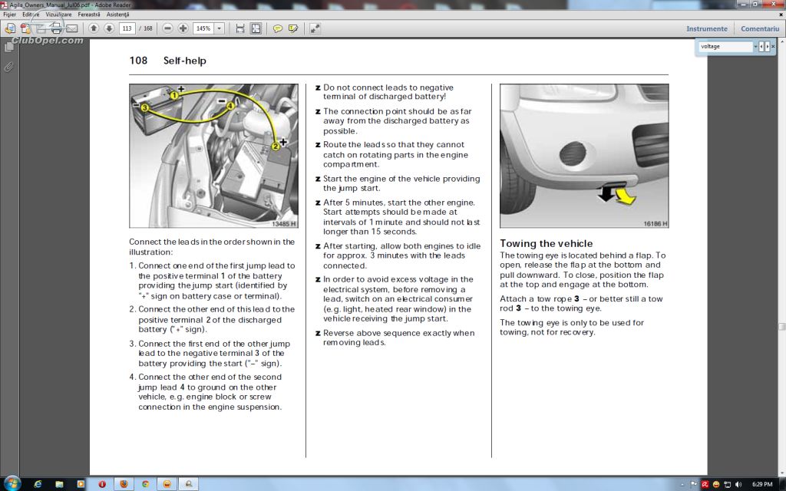Viewport: 786px width, 491px height.
Task: Toggle the fit one full page icon
Action: tap(256, 28)
